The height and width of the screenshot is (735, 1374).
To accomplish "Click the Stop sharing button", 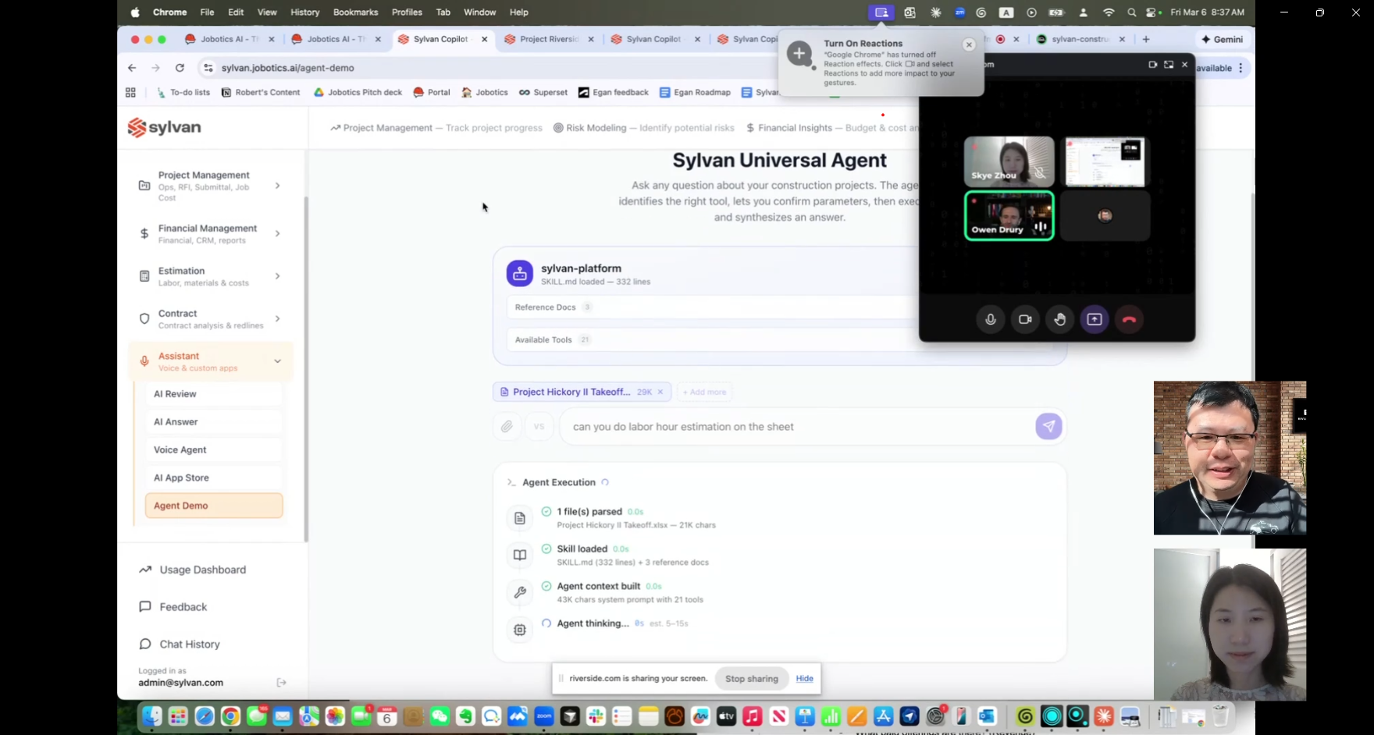I will [x=752, y=679].
